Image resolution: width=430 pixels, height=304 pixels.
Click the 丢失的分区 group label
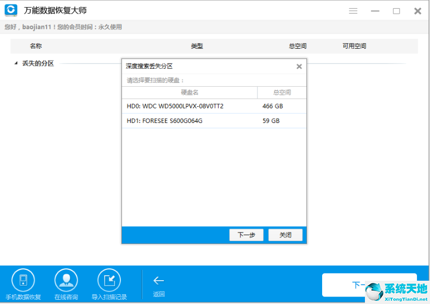38,63
